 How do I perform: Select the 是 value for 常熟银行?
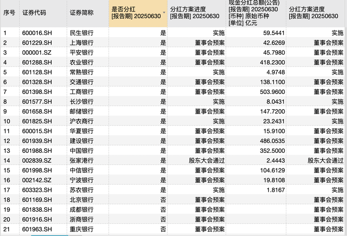pos(163,72)
